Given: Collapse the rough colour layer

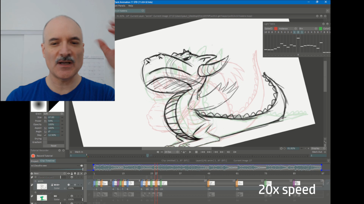Looking at the screenshot, I should point(36,192).
